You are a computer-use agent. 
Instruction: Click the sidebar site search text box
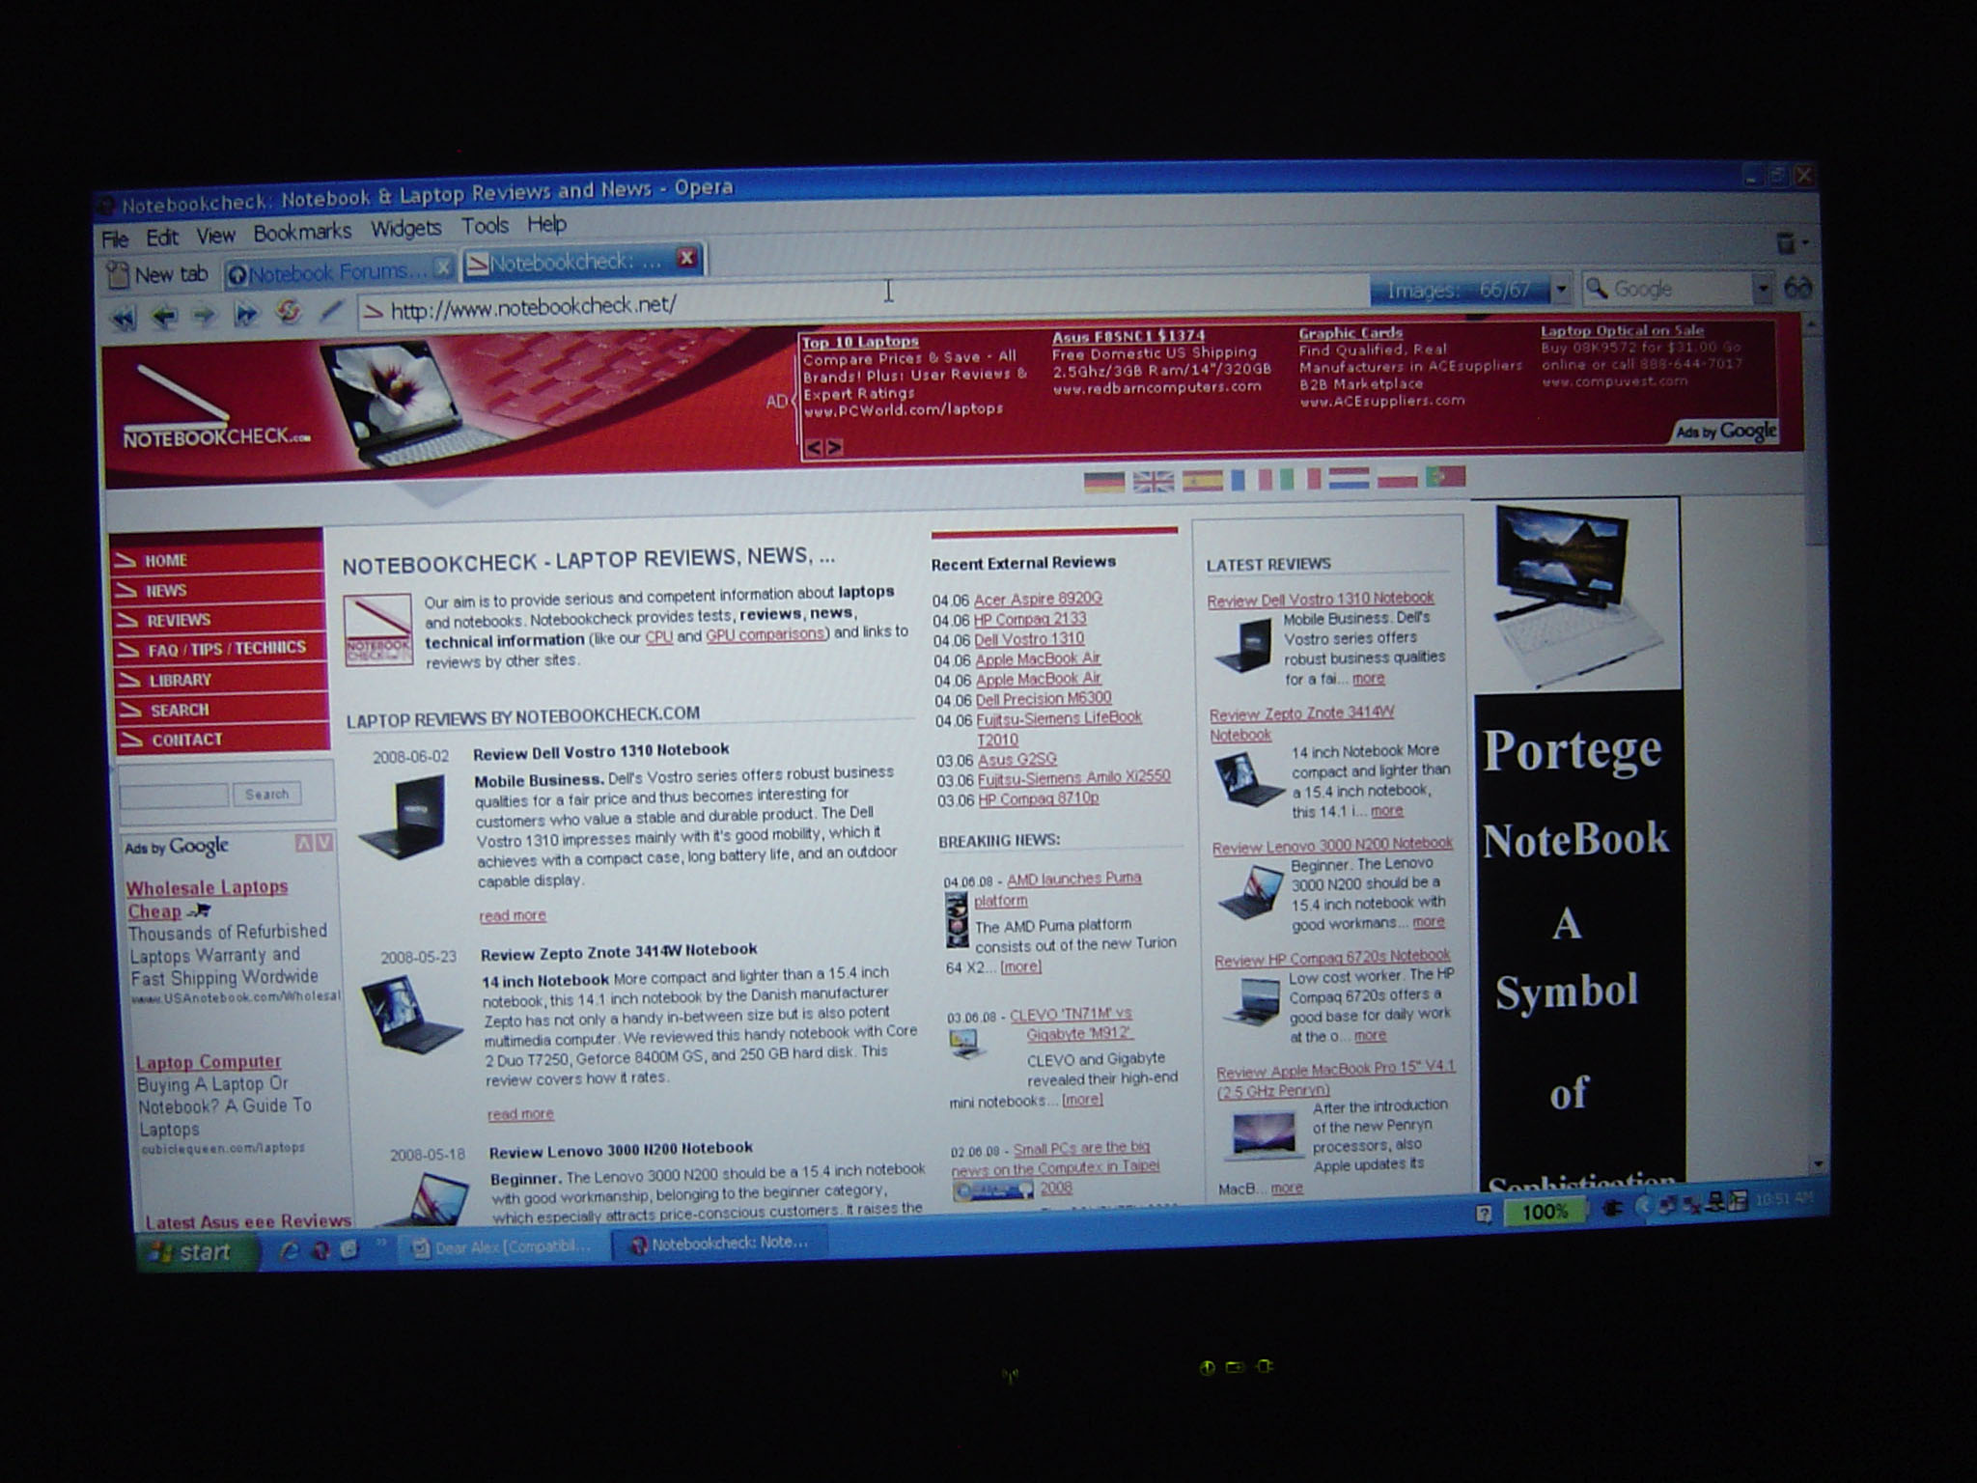click(174, 796)
